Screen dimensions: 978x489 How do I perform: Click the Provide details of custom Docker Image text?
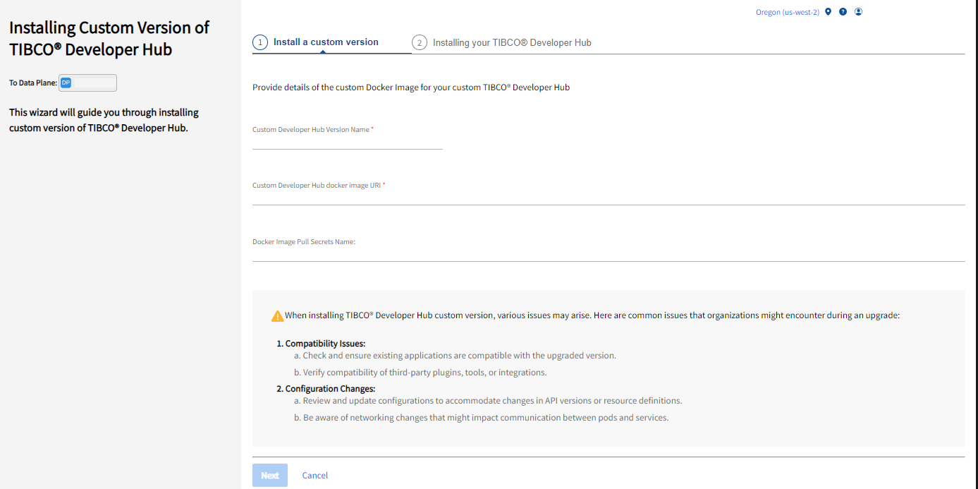coord(410,87)
